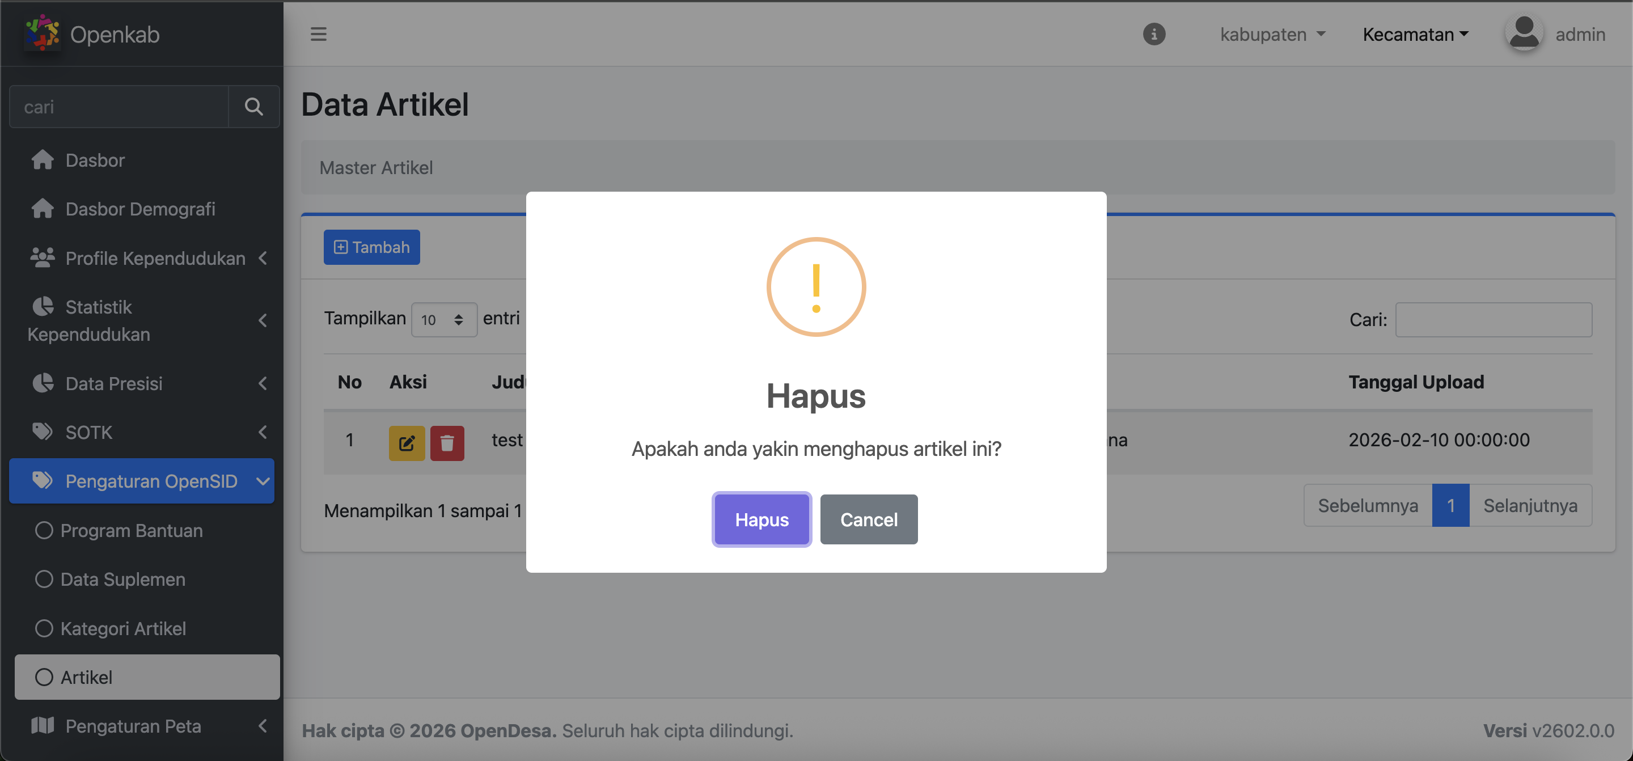Screen dimensions: 1633x761
Task: Click the info circle icon in header
Action: pos(1154,34)
